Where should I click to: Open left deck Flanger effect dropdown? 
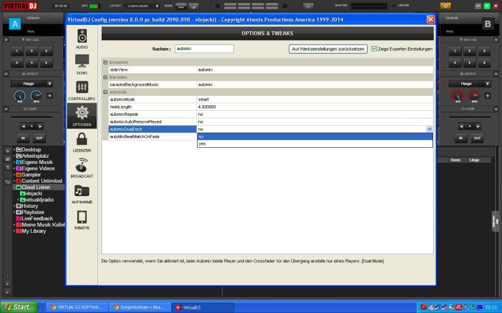click(x=50, y=84)
